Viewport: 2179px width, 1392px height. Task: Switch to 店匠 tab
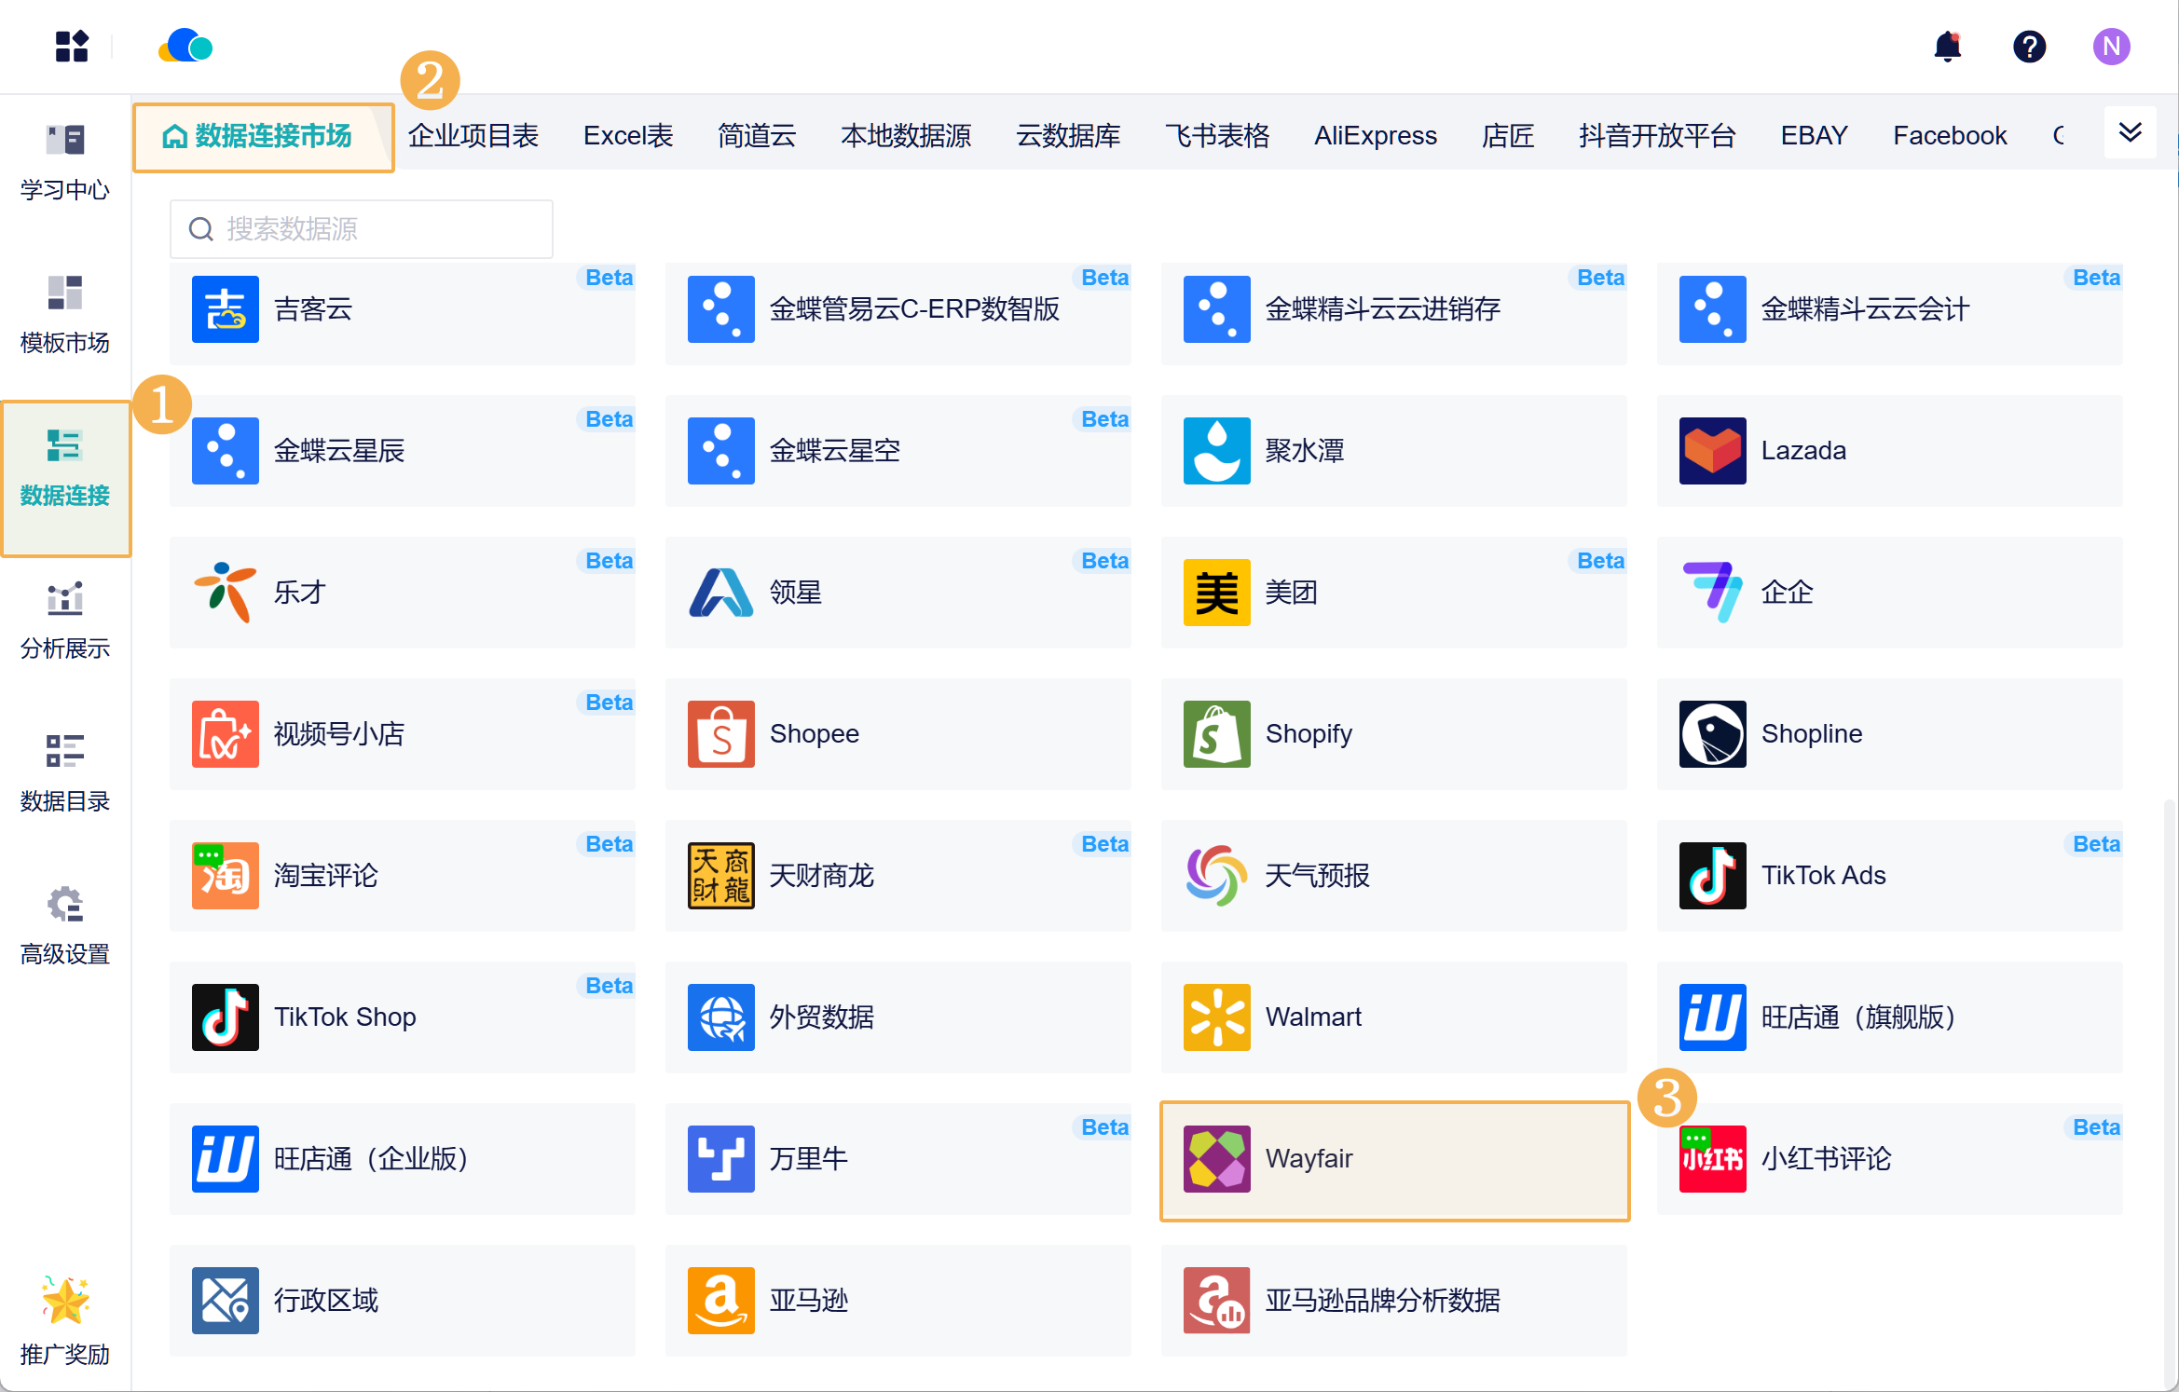1508,136
